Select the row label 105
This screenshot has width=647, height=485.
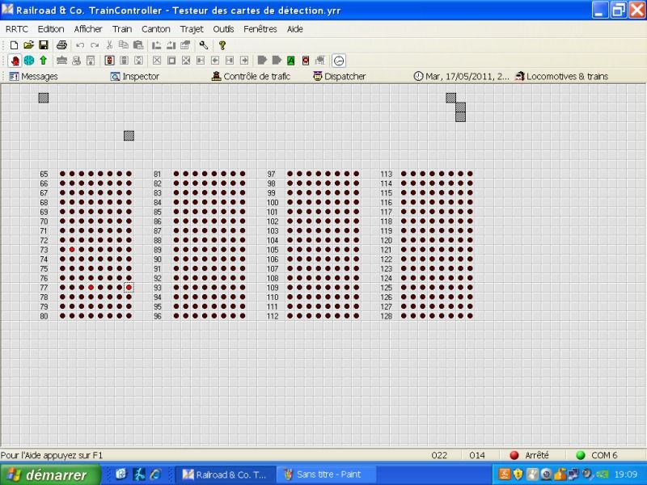(273, 250)
